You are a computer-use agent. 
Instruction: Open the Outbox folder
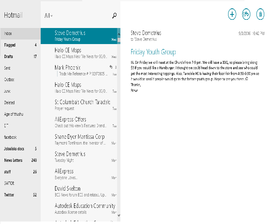pyautogui.click(x=20, y=79)
